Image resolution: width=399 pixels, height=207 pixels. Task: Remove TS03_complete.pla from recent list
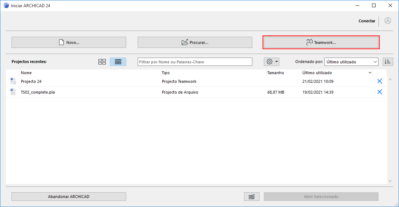click(x=380, y=92)
